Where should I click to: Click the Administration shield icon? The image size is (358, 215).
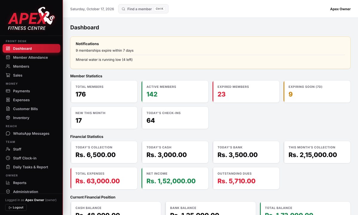point(8,192)
